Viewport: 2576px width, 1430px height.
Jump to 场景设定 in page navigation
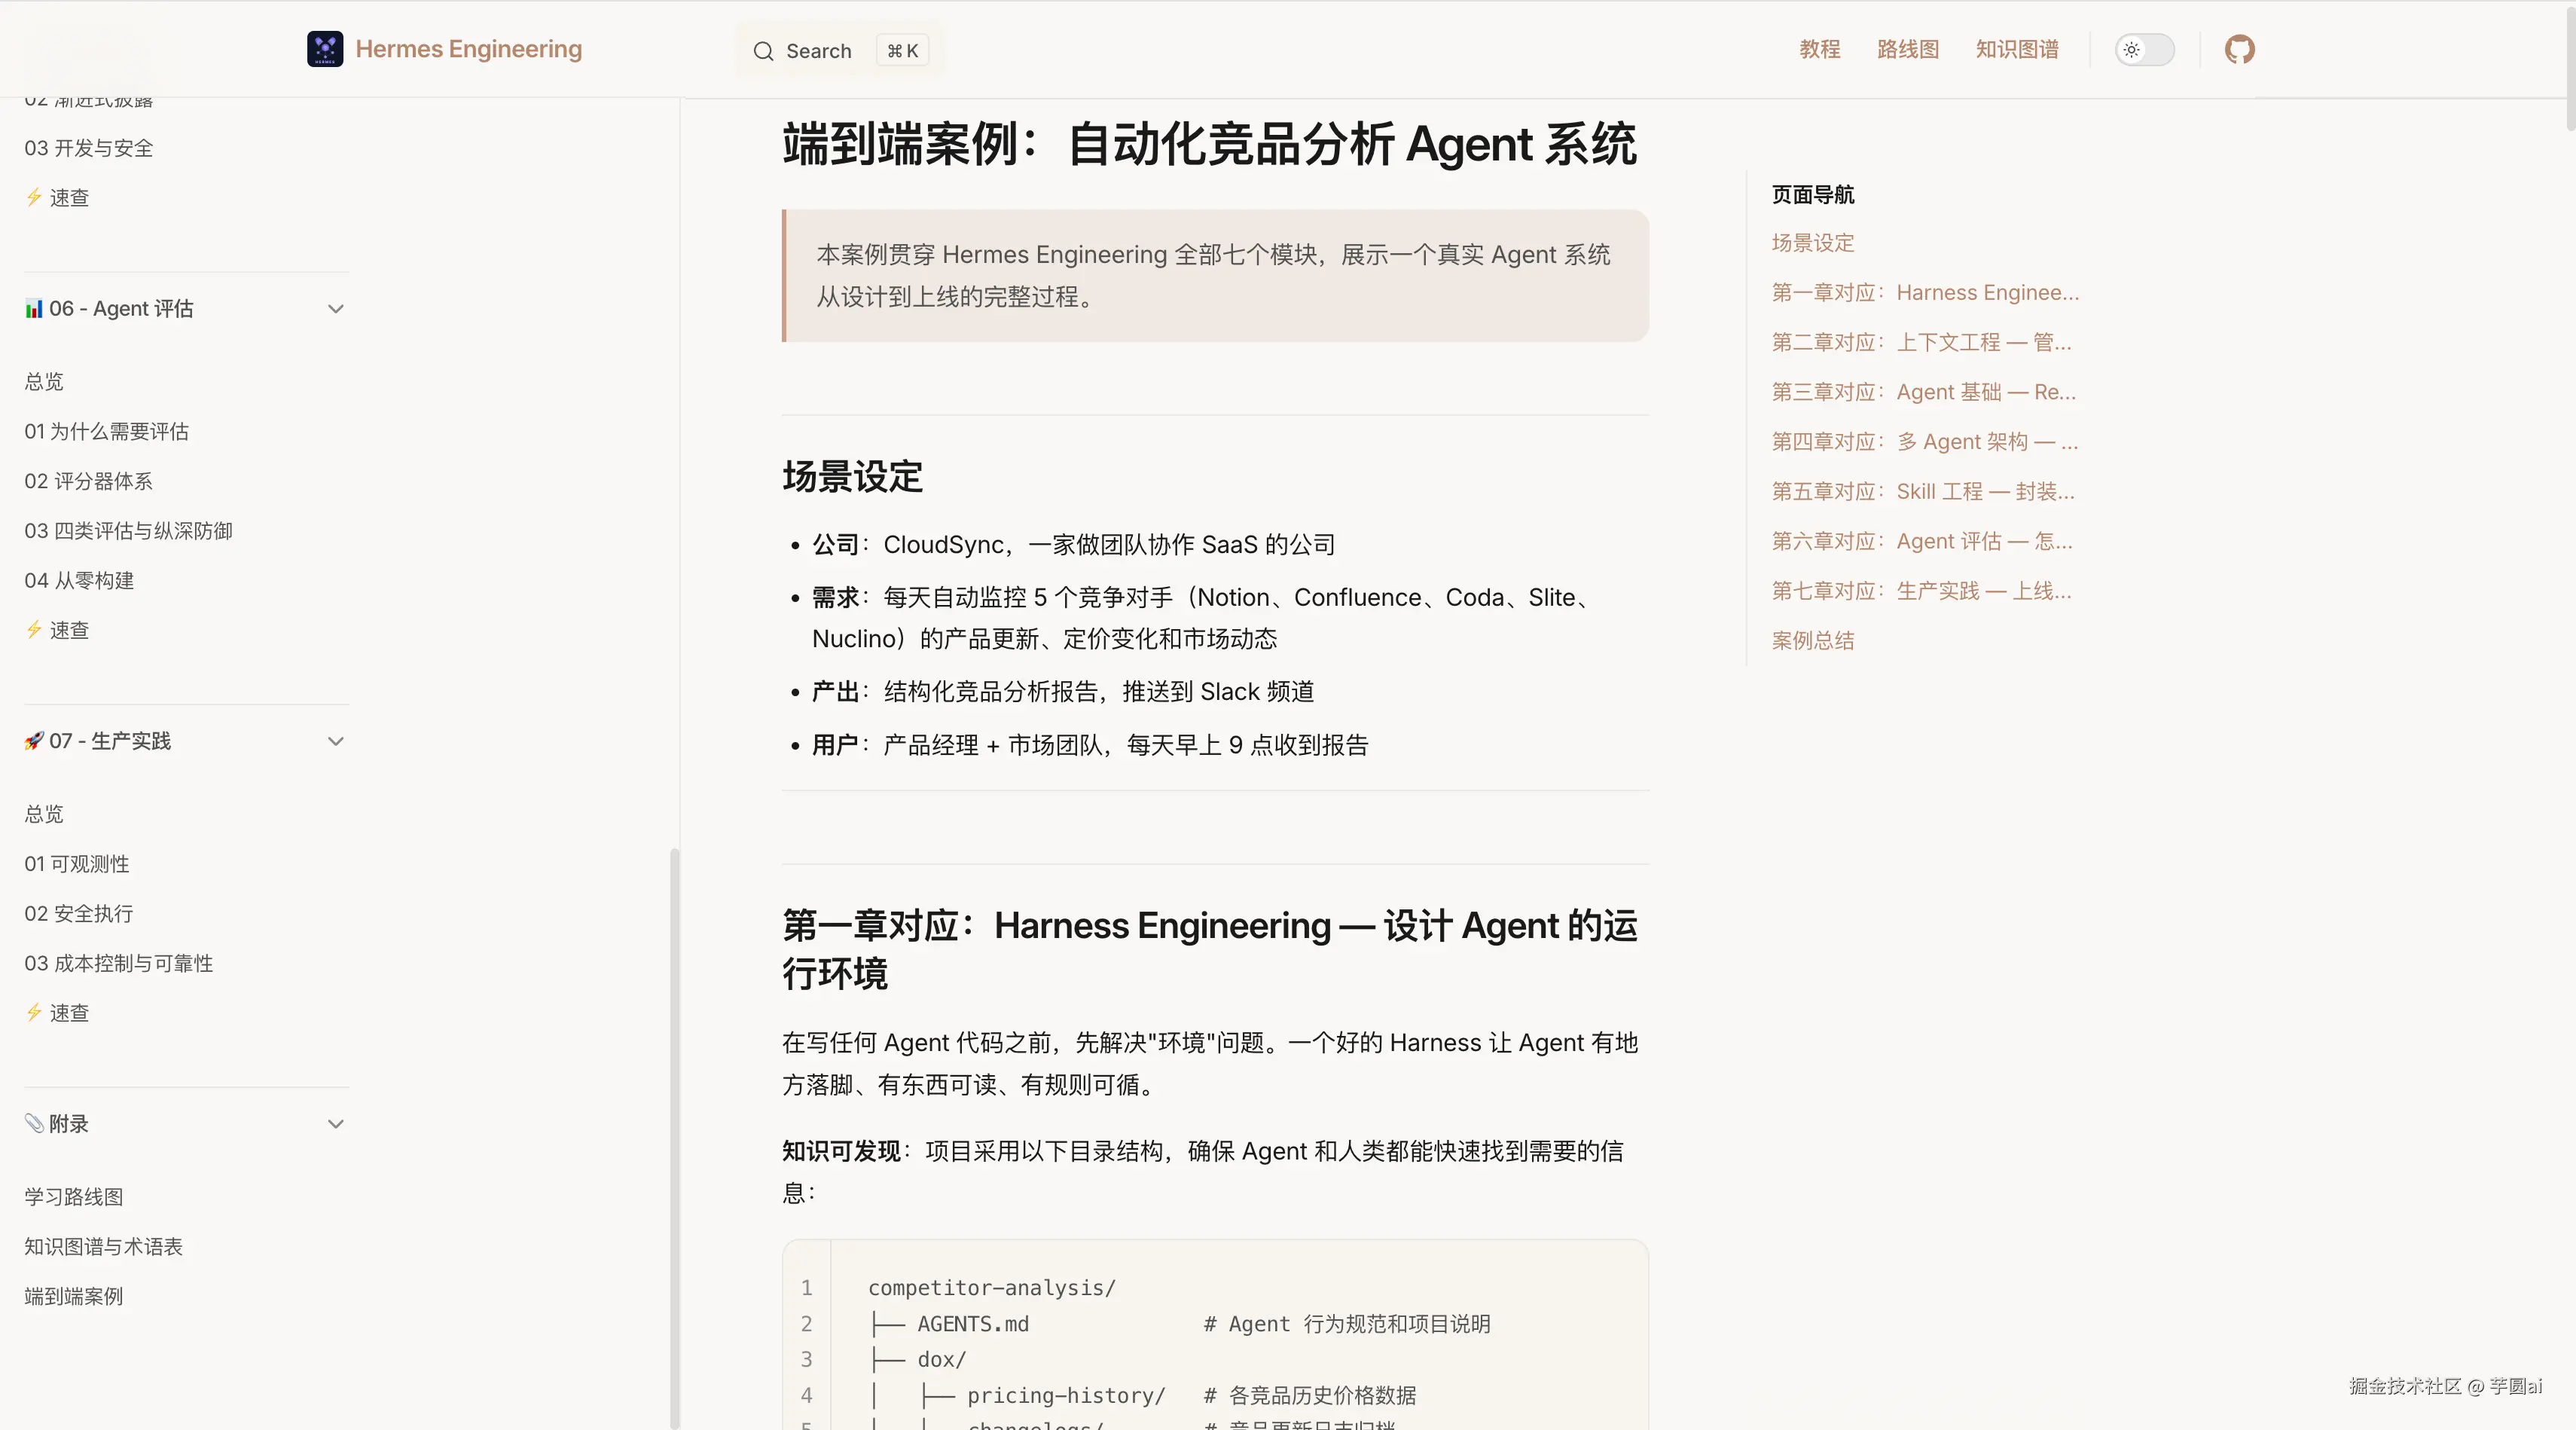click(x=1812, y=243)
